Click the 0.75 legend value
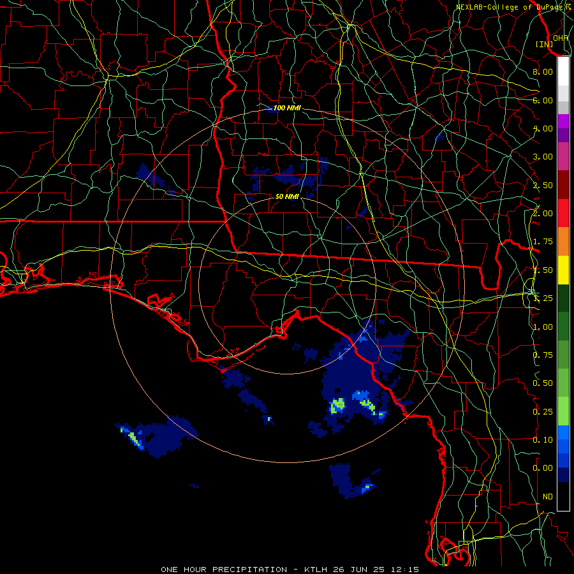This screenshot has width=574, height=574. pos(543,355)
